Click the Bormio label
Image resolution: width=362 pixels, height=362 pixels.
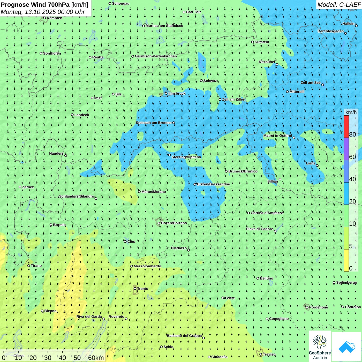point(59,225)
